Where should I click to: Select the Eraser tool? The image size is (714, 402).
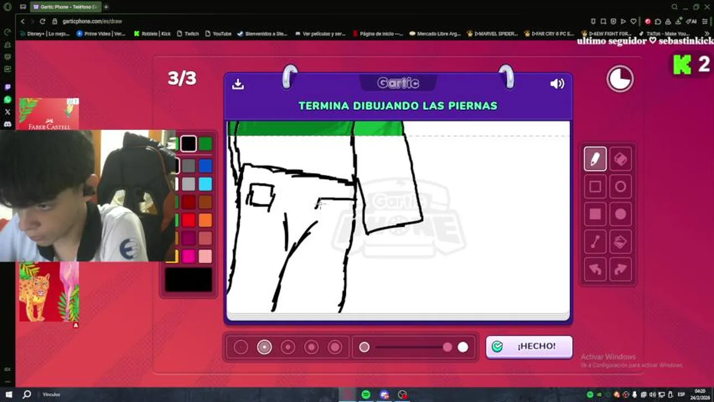621,159
